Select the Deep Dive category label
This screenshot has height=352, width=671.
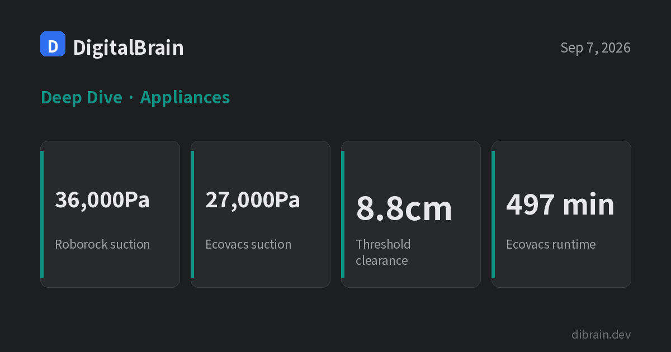[x=82, y=97]
